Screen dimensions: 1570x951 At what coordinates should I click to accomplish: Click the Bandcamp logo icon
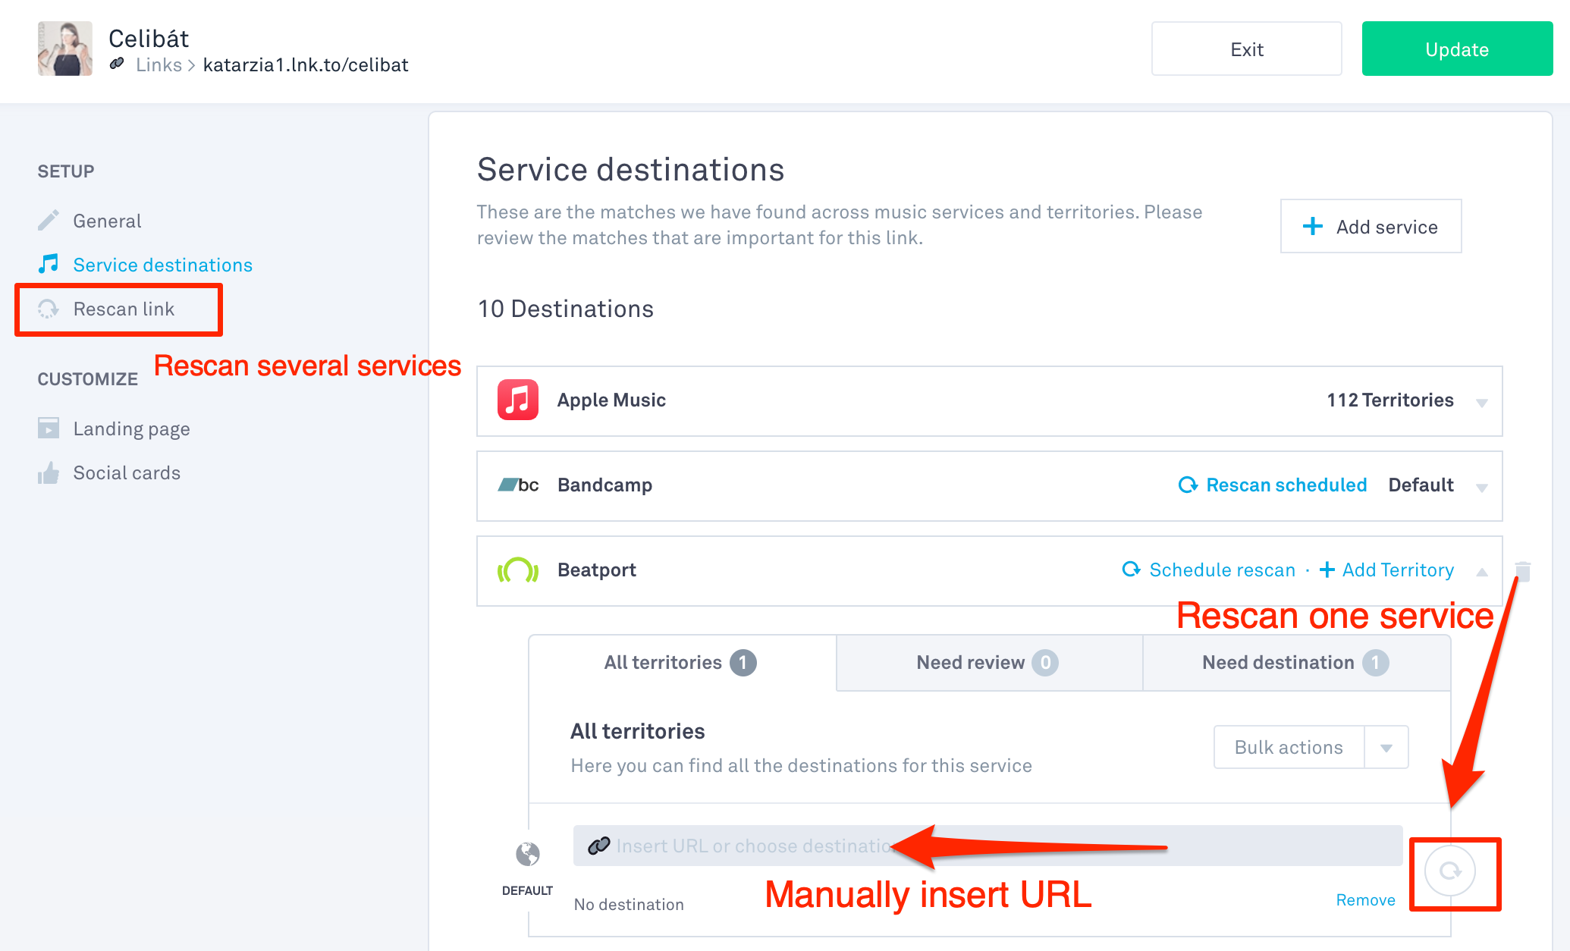click(x=518, y=485)
